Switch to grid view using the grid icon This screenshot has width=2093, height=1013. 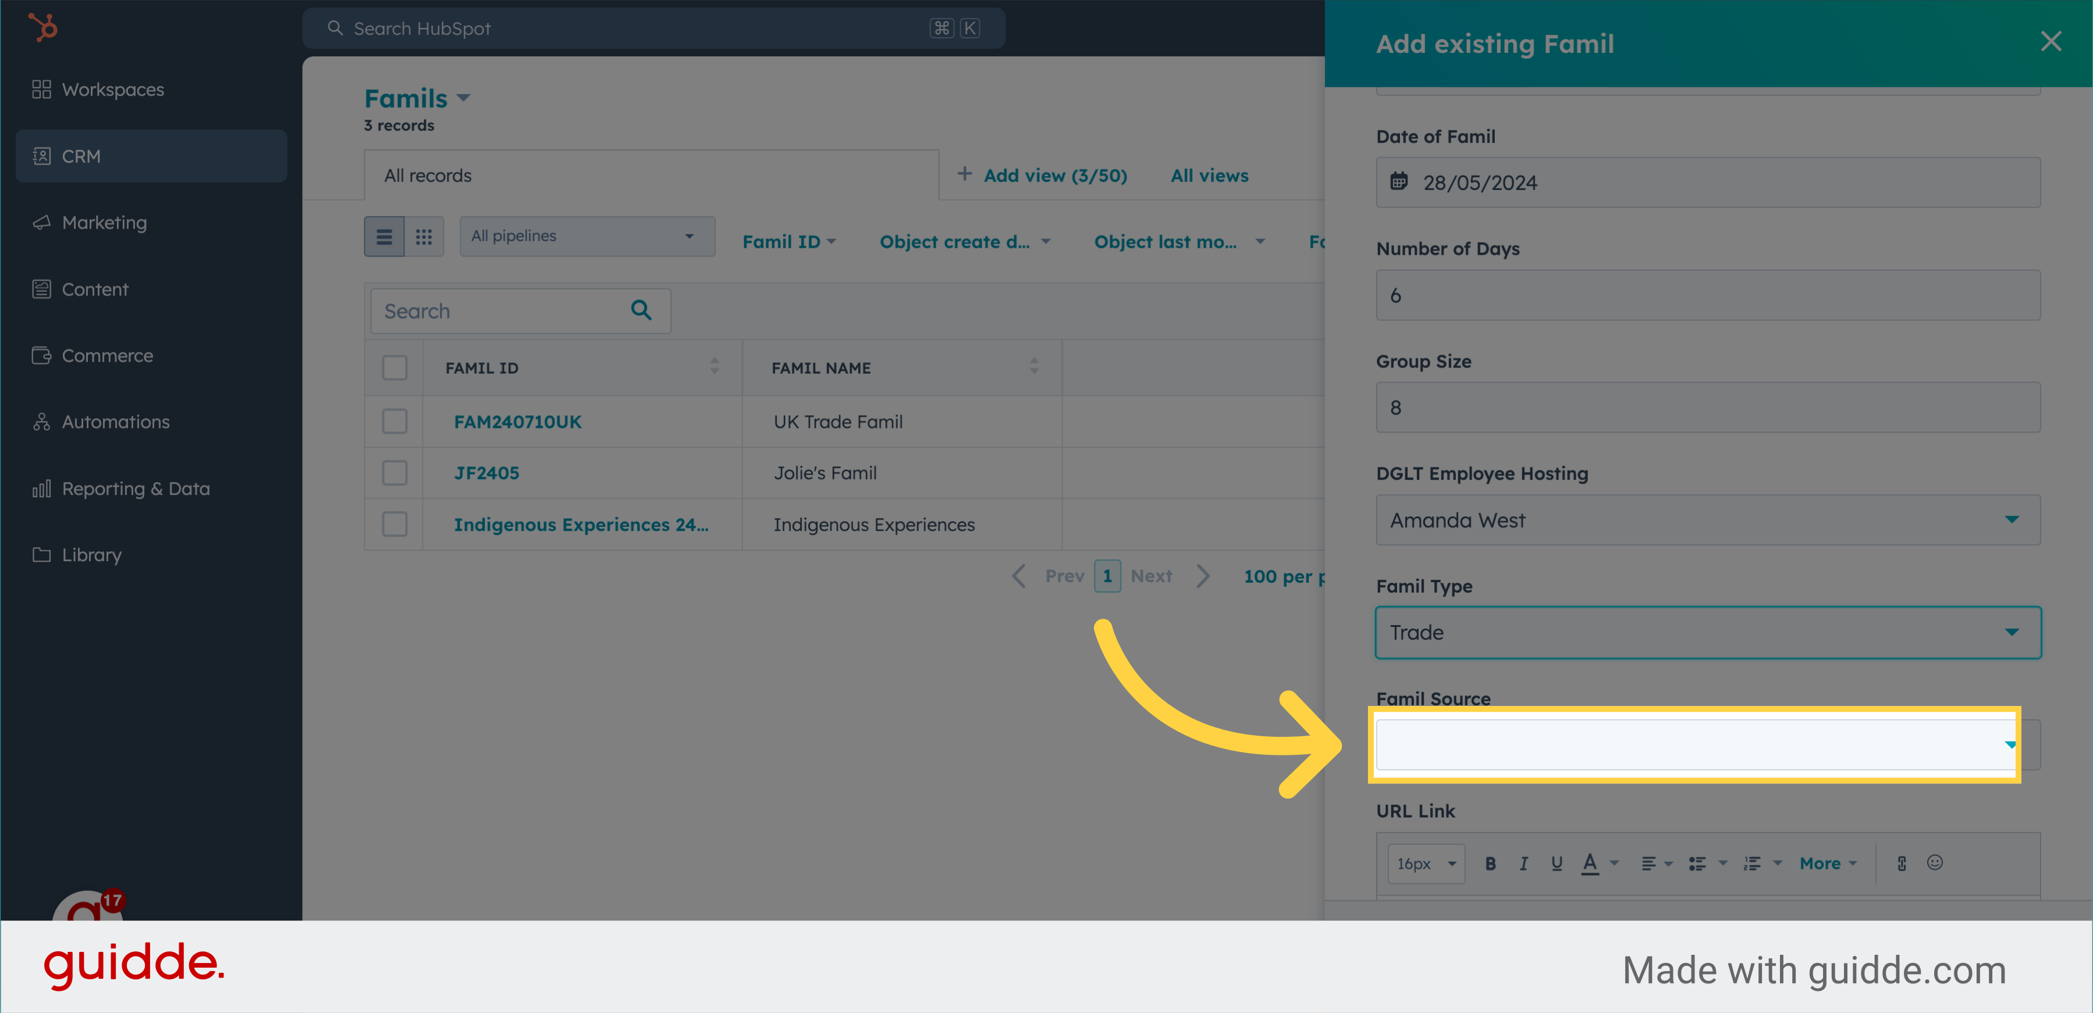click(x=423, y=236)
